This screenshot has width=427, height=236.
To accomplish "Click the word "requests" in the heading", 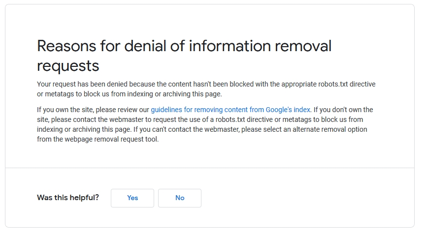I will click(x=68, y=65).
